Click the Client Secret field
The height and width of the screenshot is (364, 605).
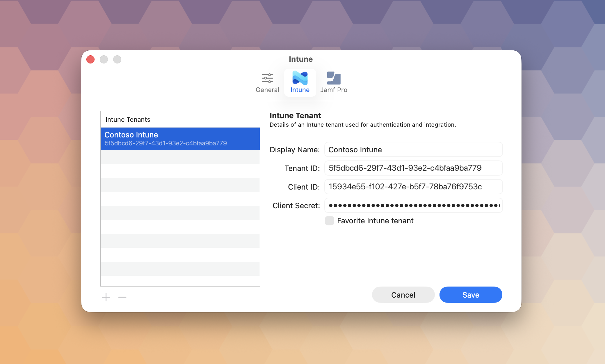coord(413,205)
